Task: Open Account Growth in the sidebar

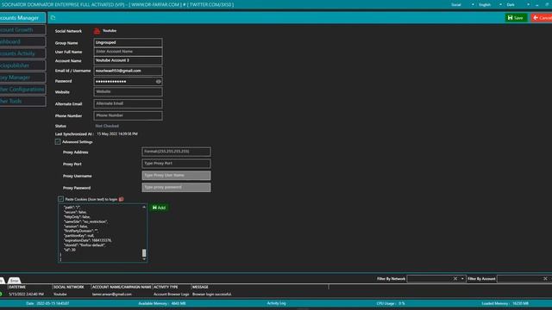Action: (22, 30)
